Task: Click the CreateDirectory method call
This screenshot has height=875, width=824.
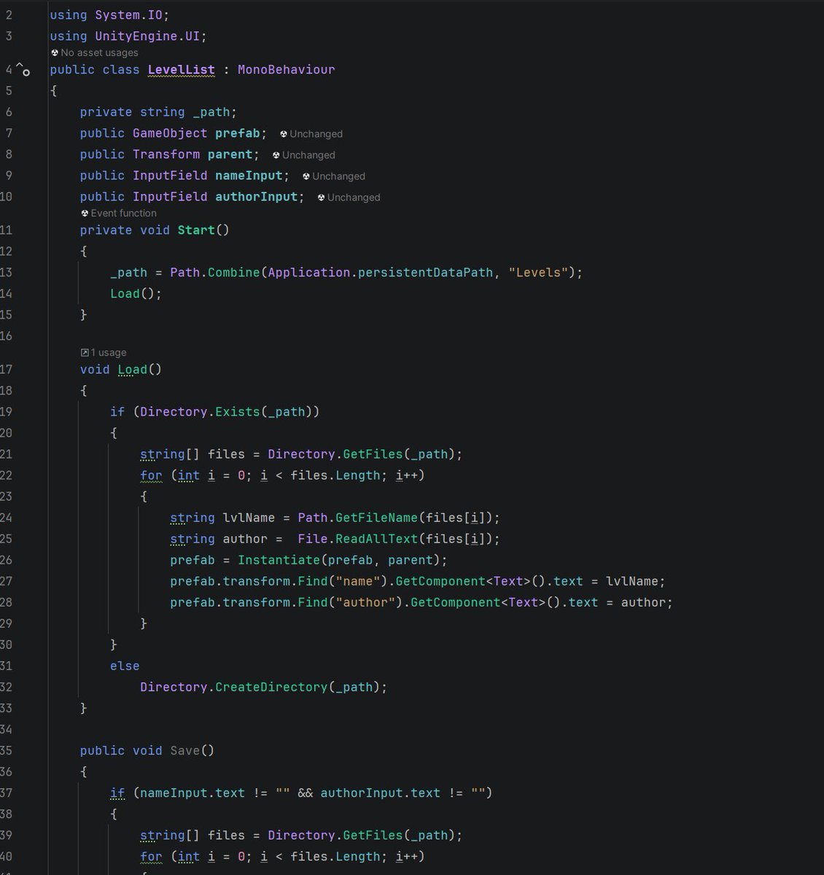Action: (271, 688)
